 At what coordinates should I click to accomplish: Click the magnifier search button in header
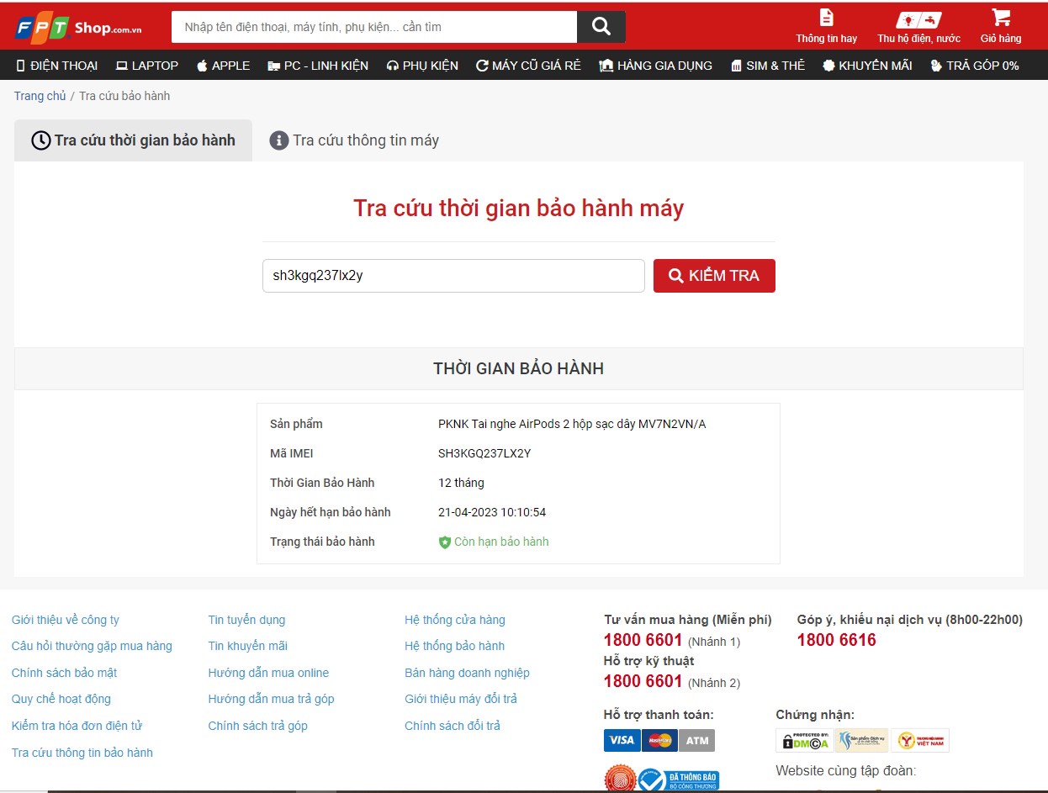pos(601,27)
